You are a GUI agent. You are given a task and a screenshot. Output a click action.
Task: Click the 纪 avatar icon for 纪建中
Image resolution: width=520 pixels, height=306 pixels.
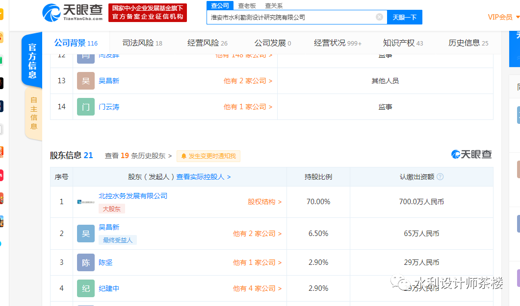[86, 288]
